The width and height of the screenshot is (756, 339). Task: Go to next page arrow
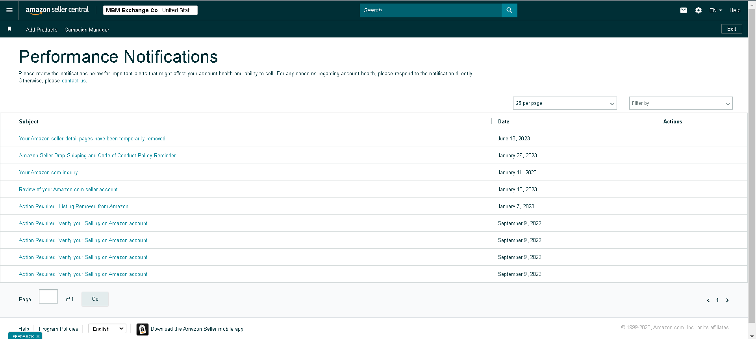point(727,300)
